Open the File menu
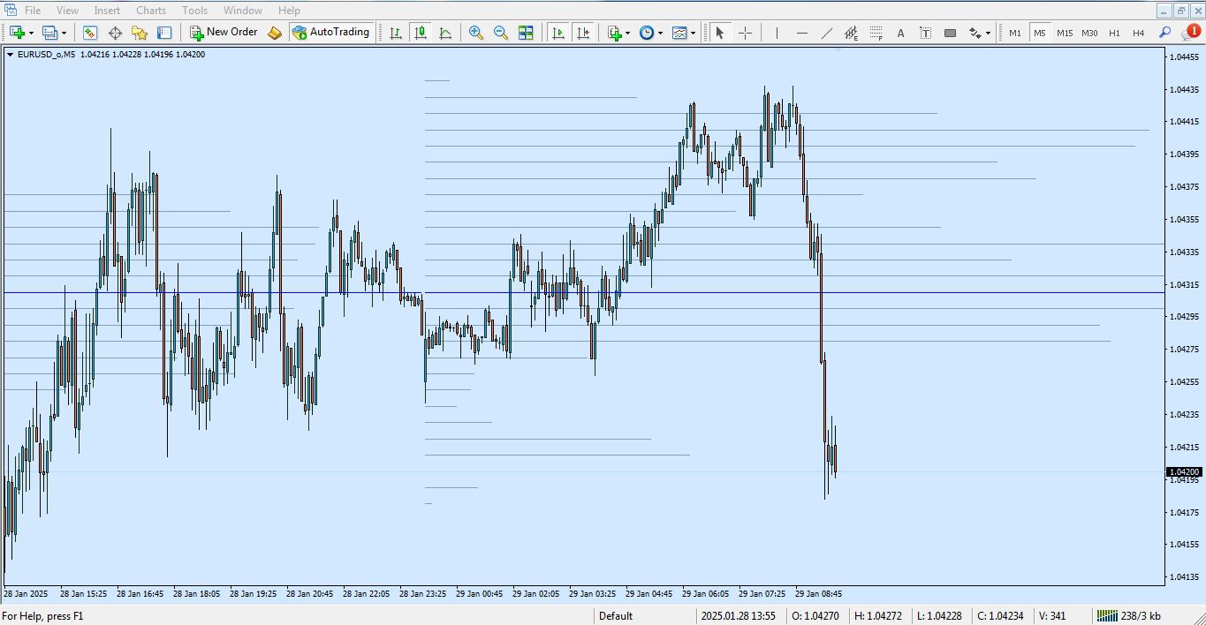 33,11
